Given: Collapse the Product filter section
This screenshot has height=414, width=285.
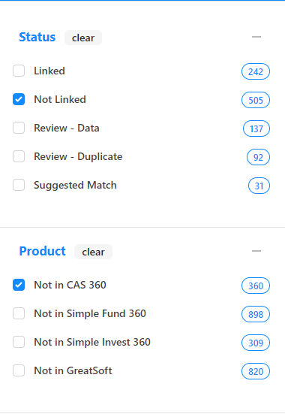Looking at the screenshot, I should (256, 251).
